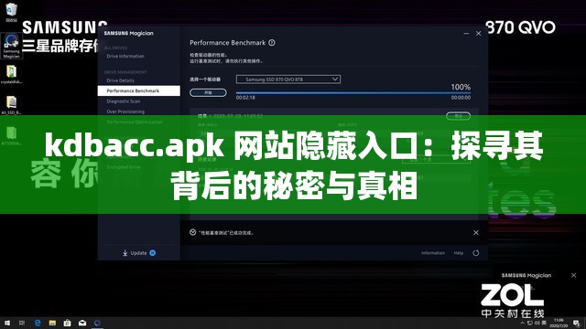Open the taskbar clock showing 11:06
This screenshot has height=329, width=586.
point(559,323)
